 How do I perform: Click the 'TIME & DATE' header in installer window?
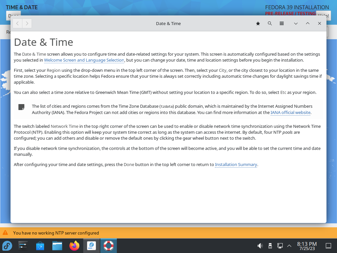[22, 7]
